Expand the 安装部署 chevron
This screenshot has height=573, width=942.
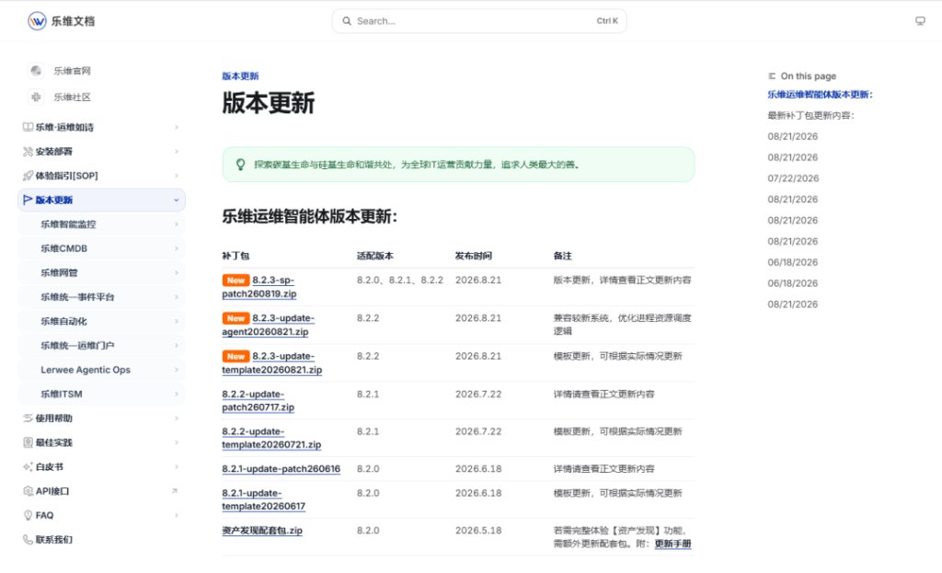(176, 152)
